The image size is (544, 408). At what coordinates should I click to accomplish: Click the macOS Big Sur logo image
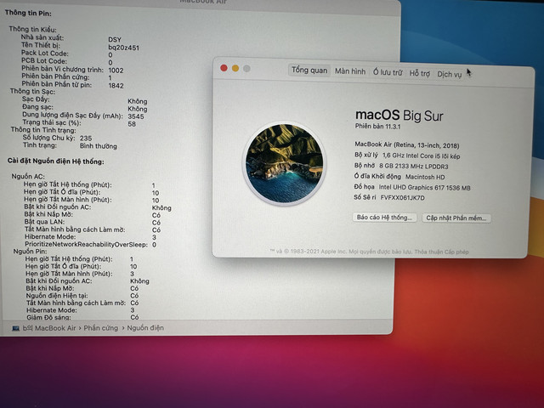[284, 163]
